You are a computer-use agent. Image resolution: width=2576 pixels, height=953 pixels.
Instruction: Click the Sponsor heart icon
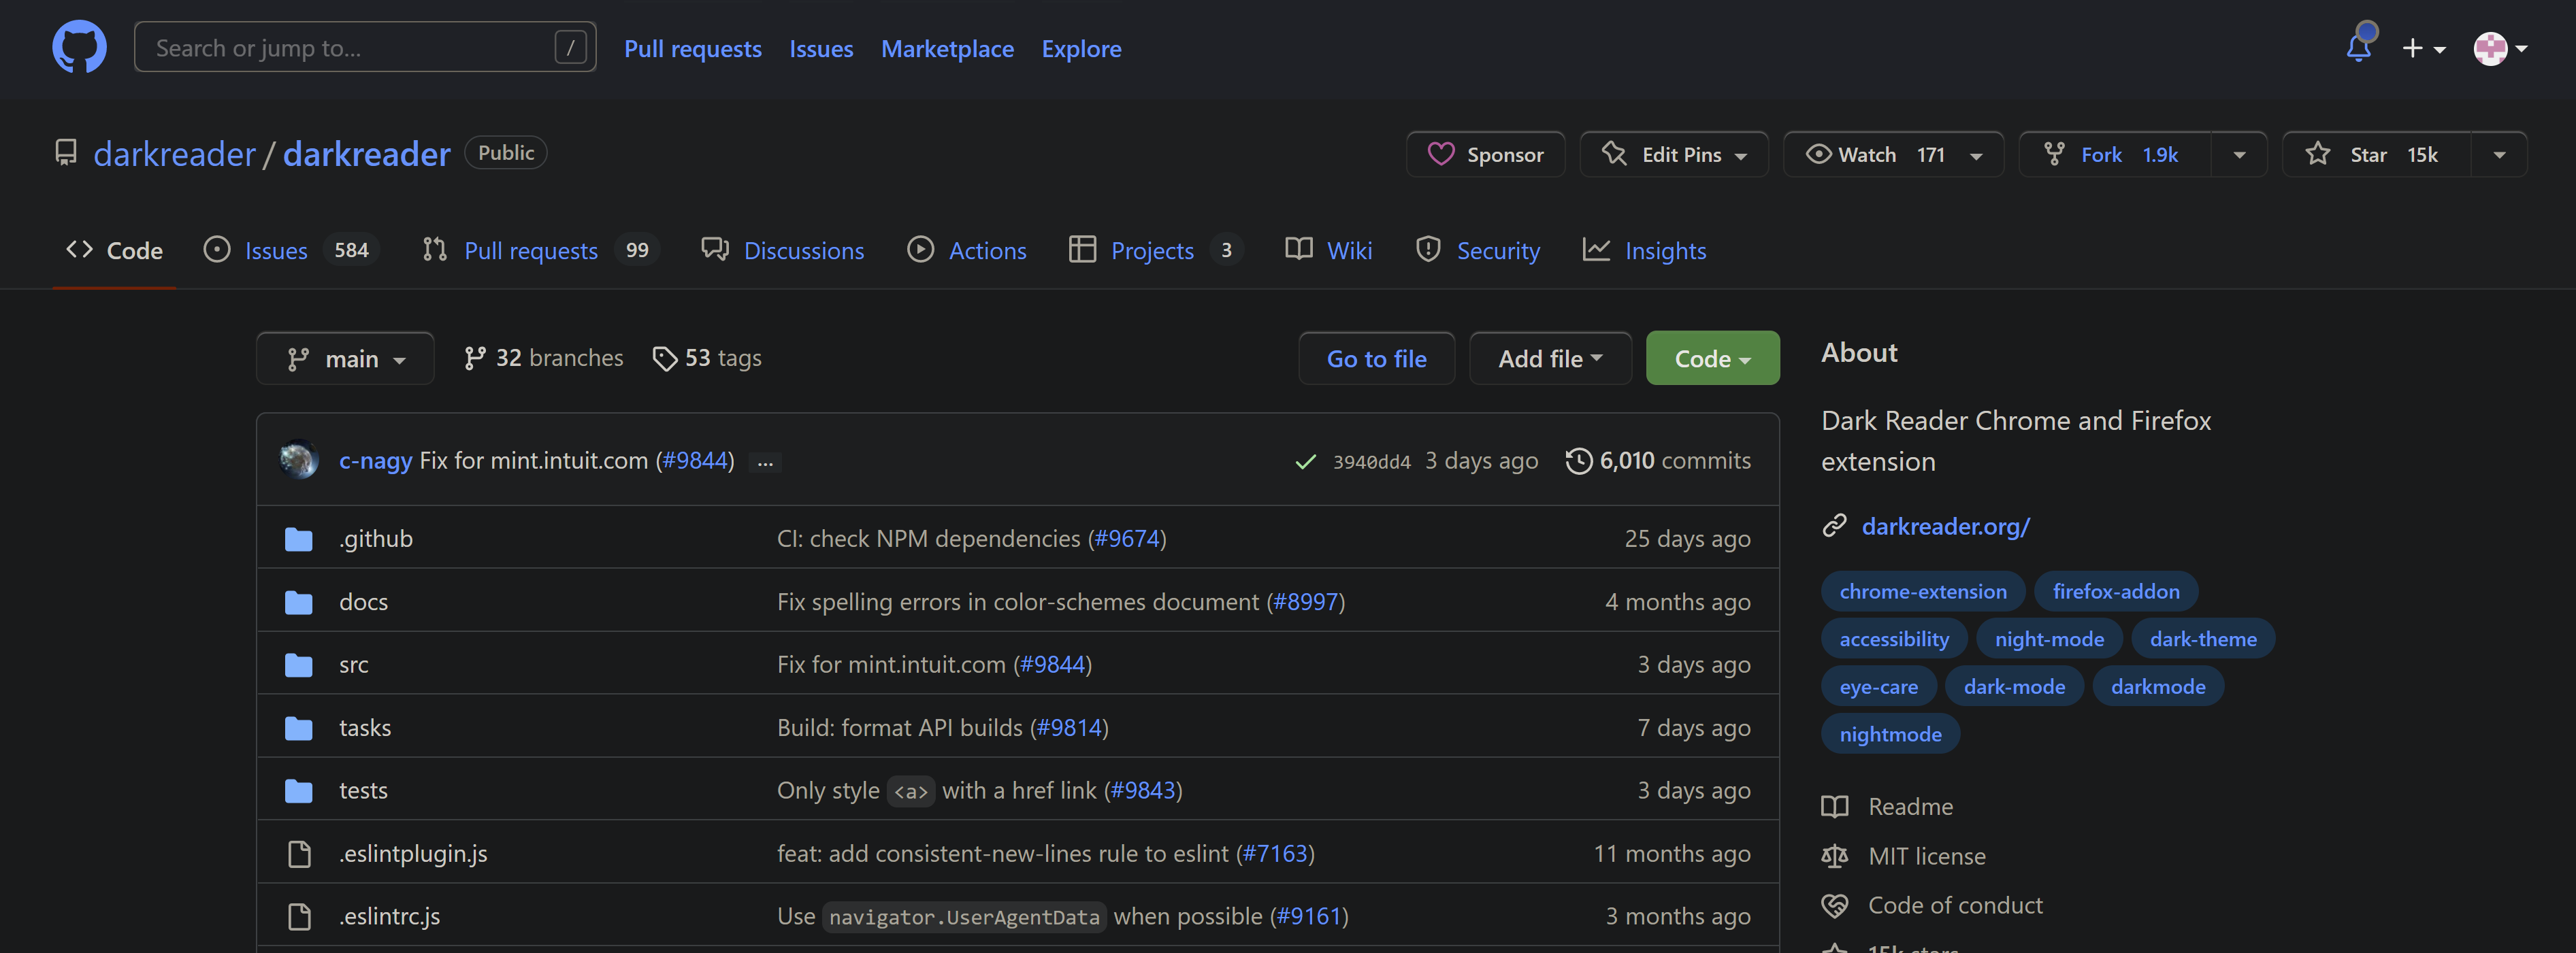click(x=1441, y=154)
